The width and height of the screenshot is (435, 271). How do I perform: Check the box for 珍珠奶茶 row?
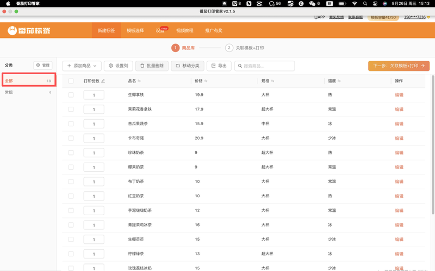[71, 153]
